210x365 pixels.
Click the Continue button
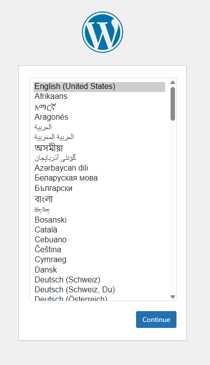click(156, 319)
